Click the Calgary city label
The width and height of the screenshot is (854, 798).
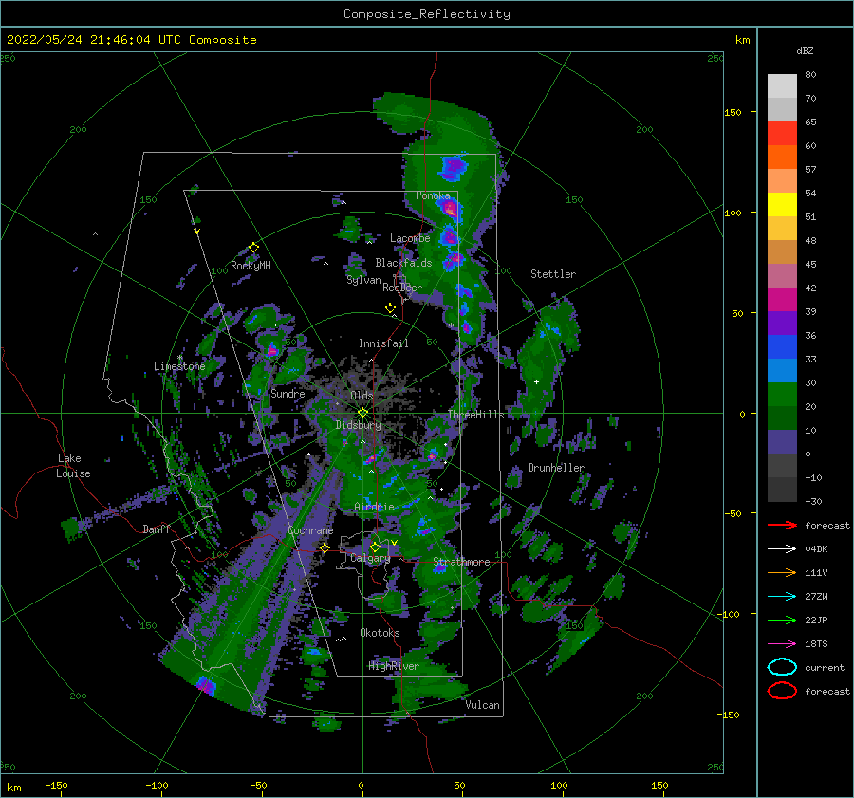pyautogui.click(x=370, y=558)
